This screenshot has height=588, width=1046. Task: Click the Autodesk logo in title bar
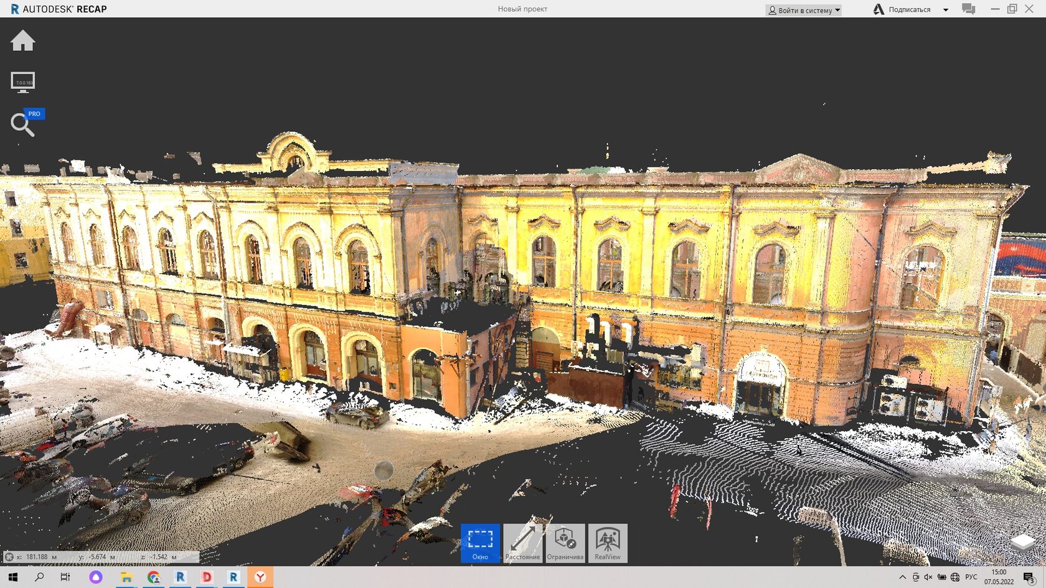879,9
